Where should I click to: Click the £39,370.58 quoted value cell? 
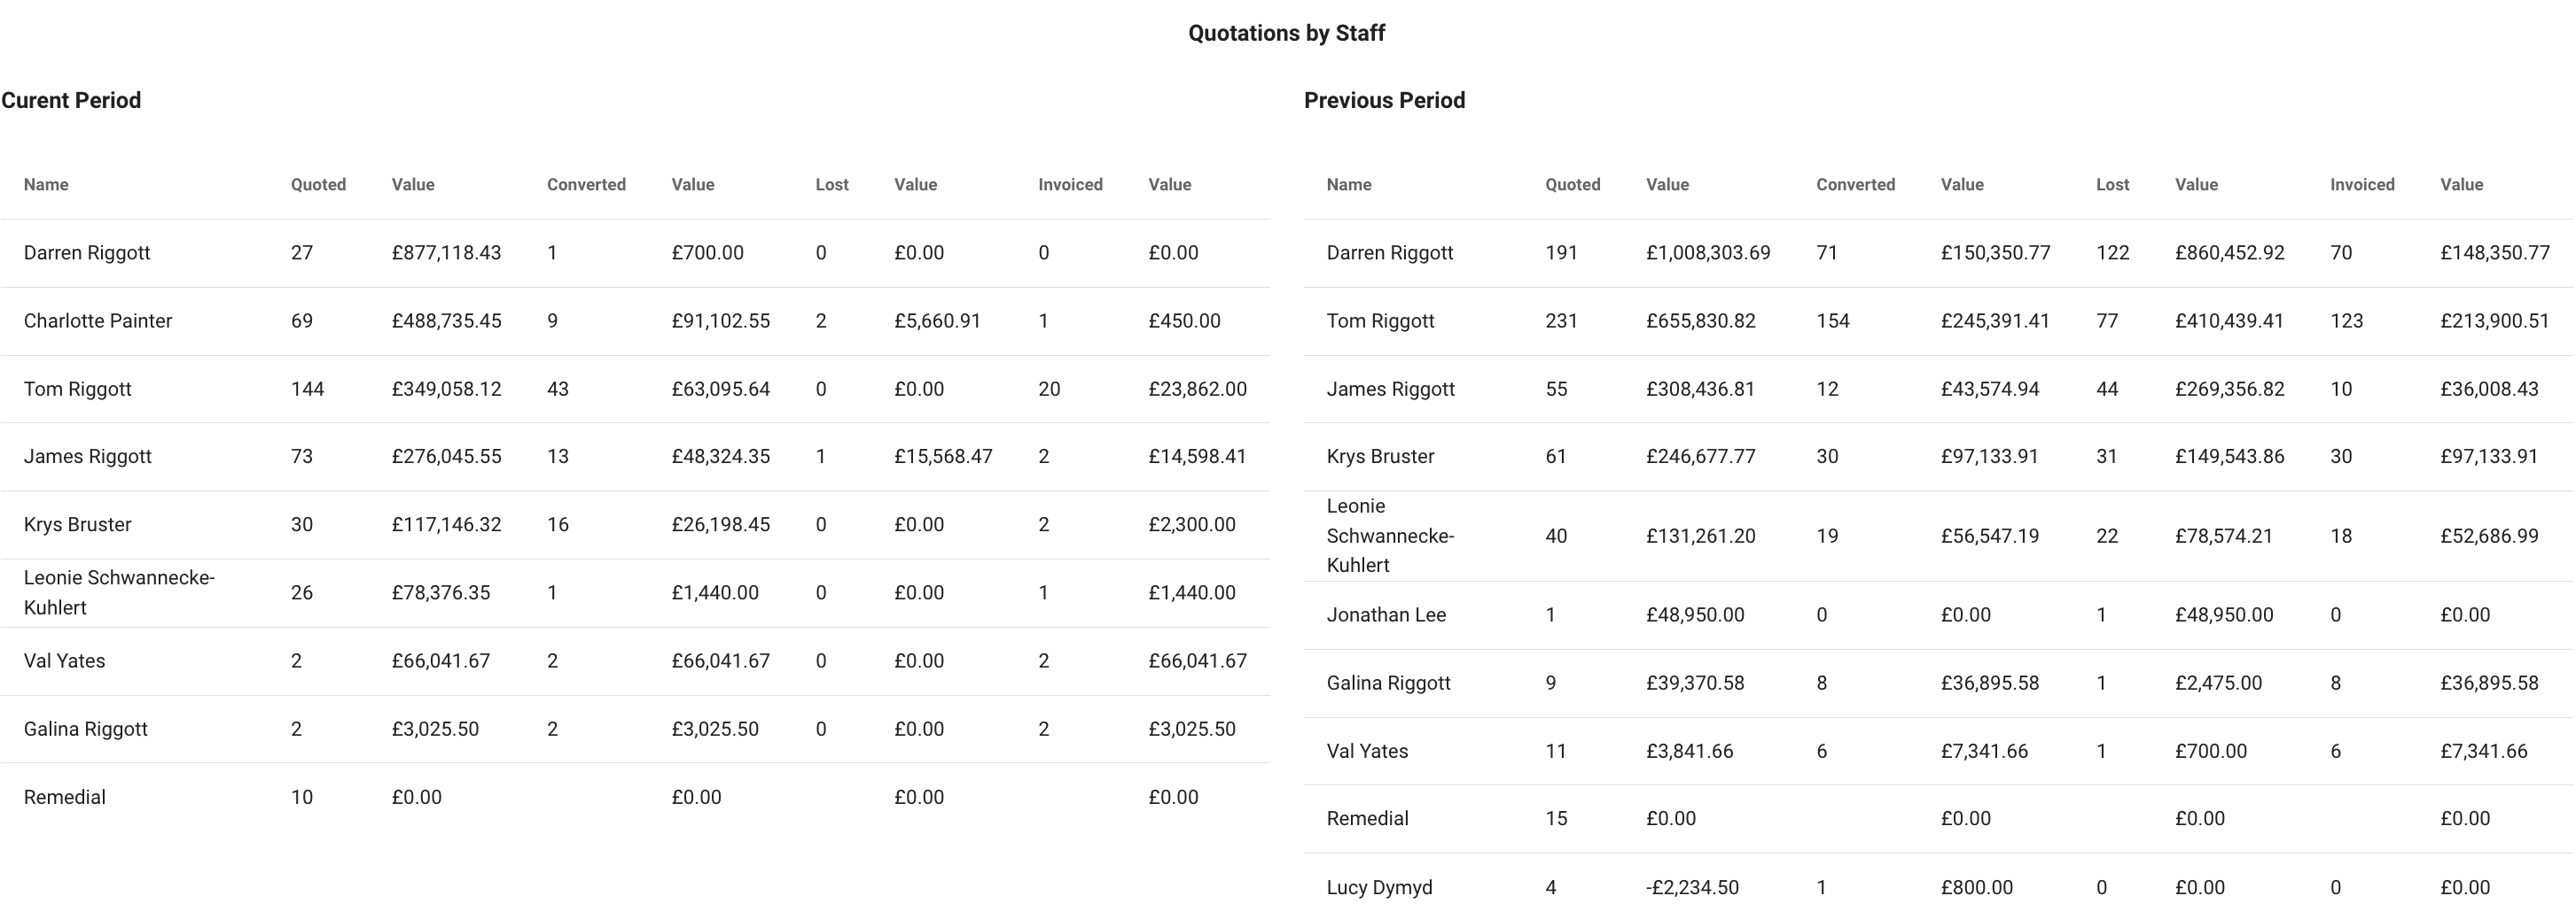(1695, 683)
